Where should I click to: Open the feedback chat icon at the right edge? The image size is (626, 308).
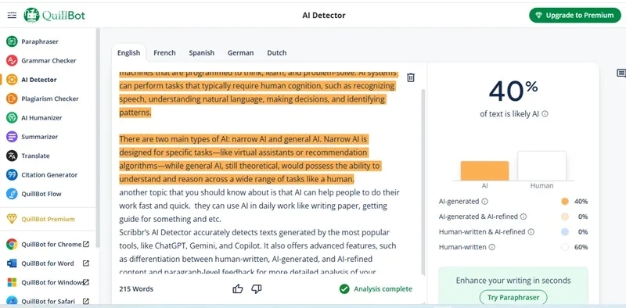tap(621, 73)
